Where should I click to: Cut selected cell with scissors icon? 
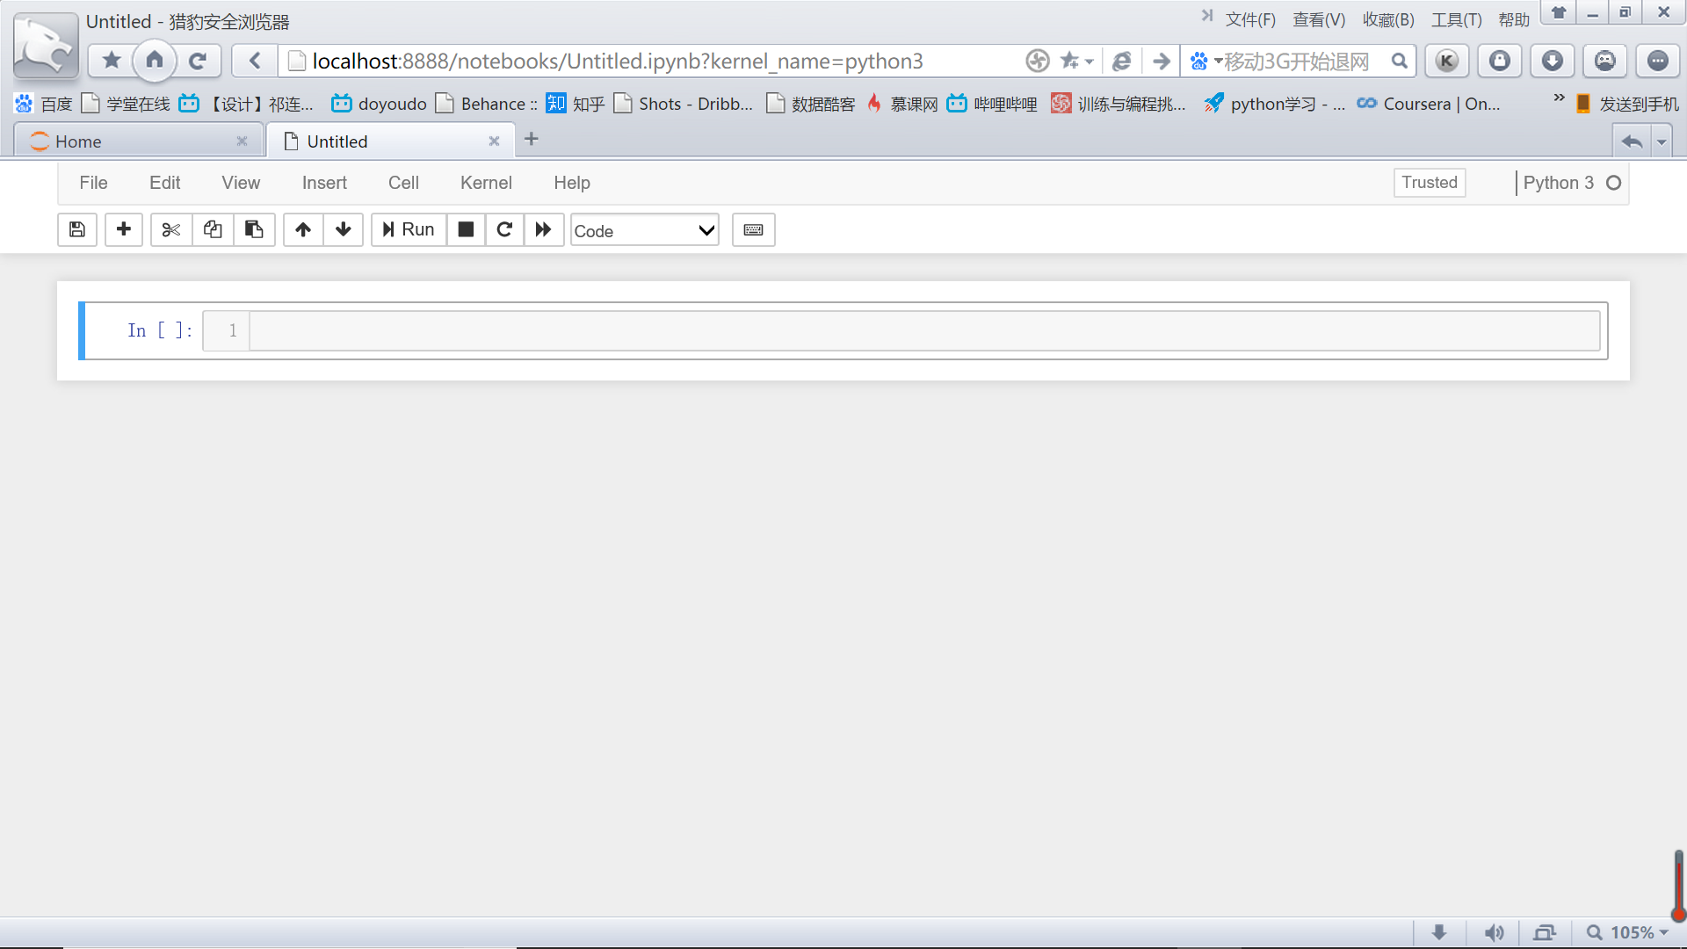pos(171,230)
